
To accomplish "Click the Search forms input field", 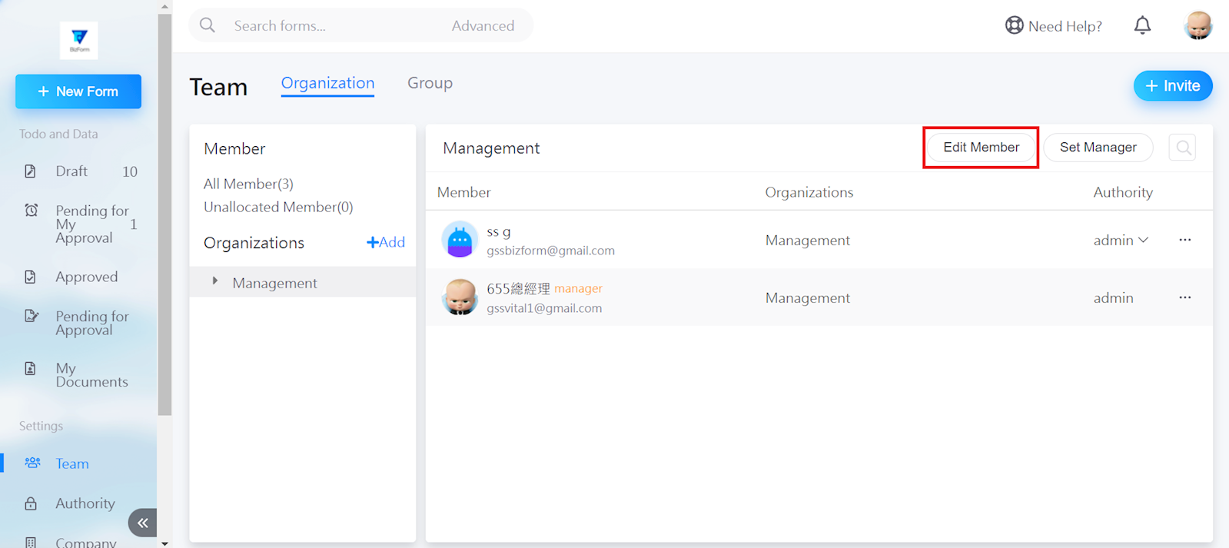I will [331, 25].
